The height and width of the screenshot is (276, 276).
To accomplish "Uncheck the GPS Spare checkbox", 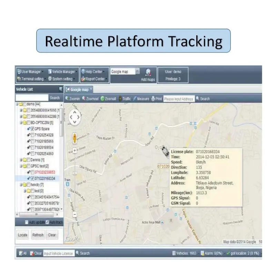I will pos(32,129).
